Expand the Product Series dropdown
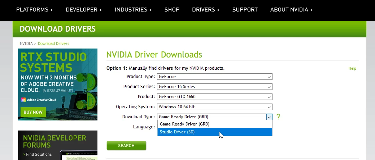The width and height of the screenshot is (375, 160). click(214, 87)
